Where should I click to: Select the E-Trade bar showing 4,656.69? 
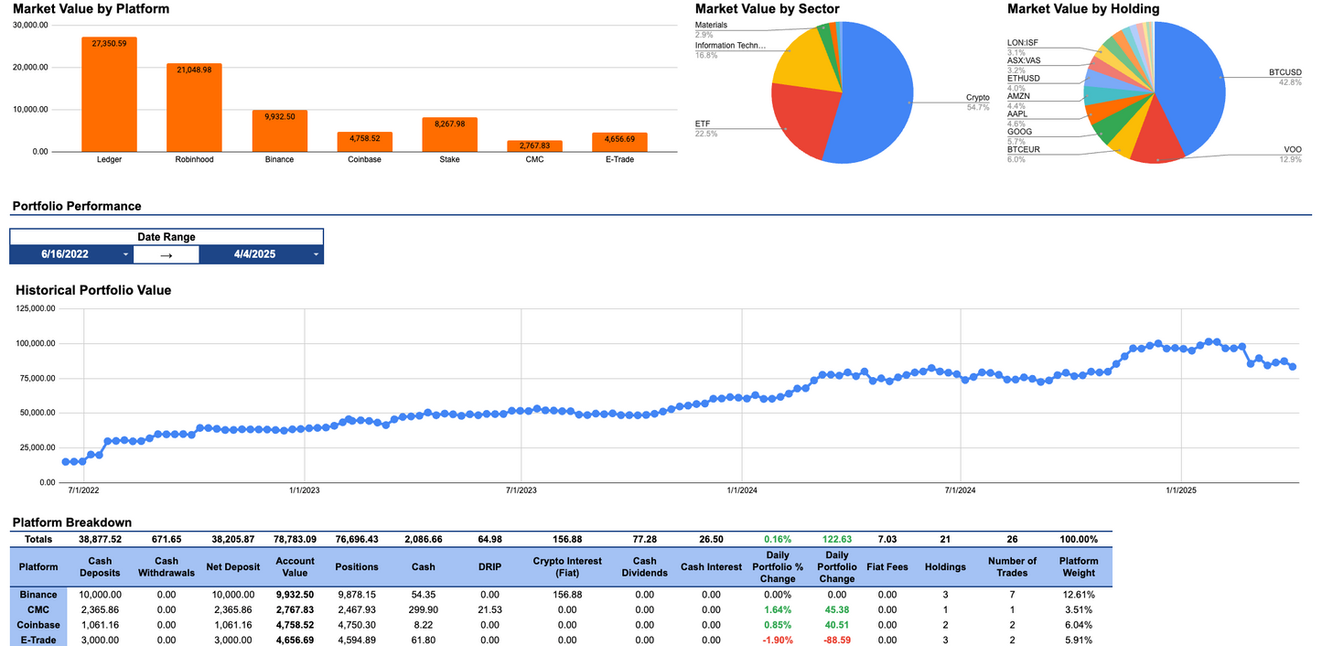619,142
